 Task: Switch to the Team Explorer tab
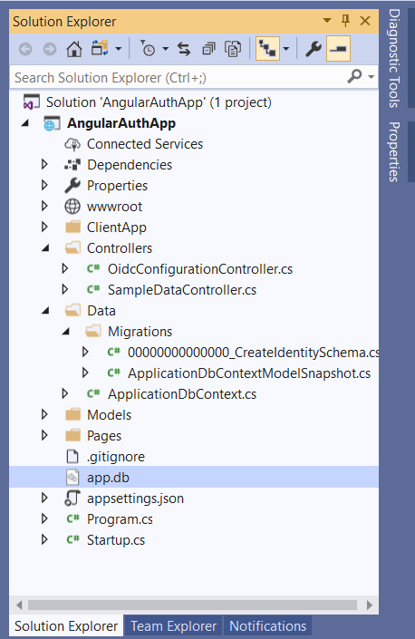[x=173, y=626]
